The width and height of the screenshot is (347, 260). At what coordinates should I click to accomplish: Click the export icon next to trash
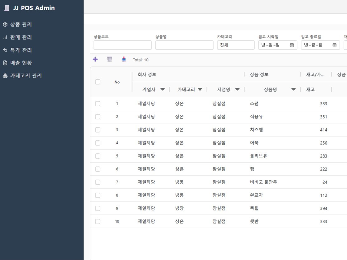(x=123, y=59)
